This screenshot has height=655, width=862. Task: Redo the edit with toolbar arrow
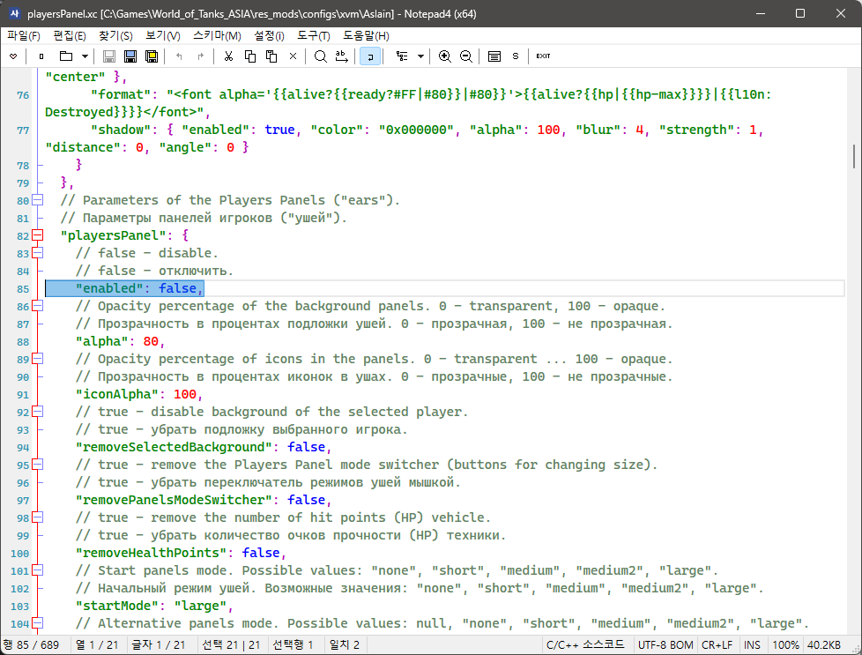tap(201, 56)
